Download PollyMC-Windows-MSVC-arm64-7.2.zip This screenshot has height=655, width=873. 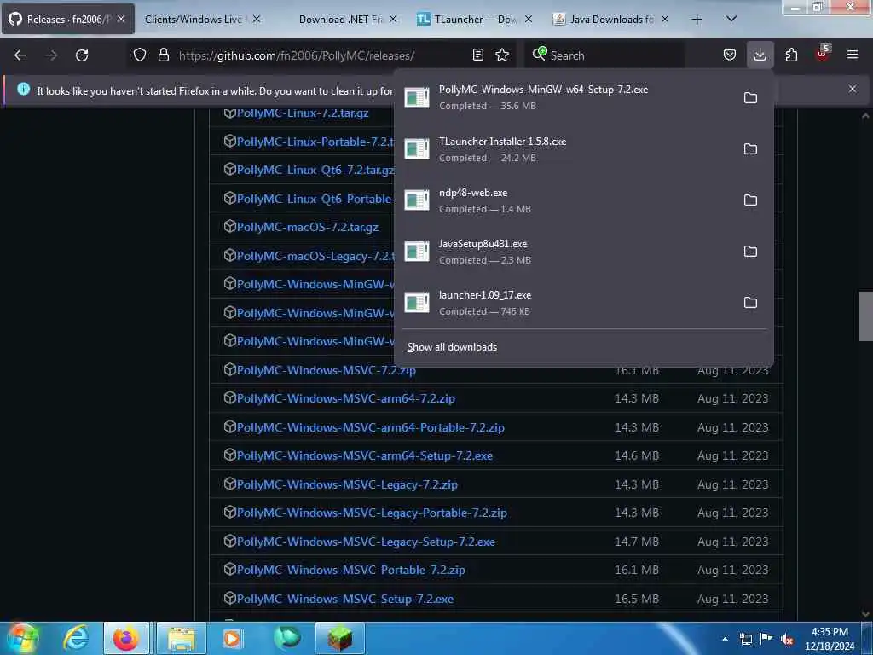point(346,399)
